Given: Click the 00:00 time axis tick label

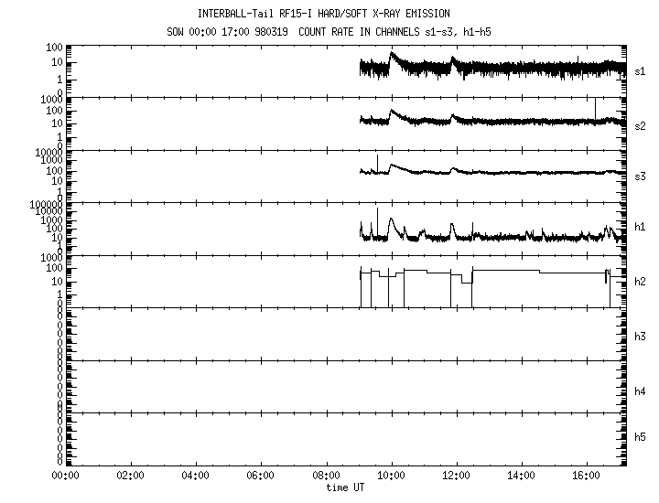Looking at the screenshot, I should click(65, 476).
